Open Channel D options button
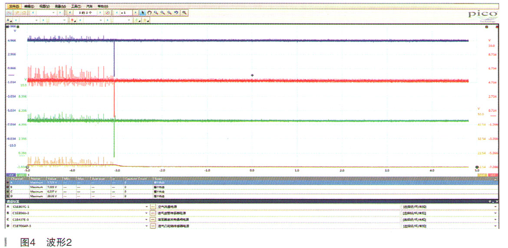This screenshot has height=248, width=508. pos(146,20)
